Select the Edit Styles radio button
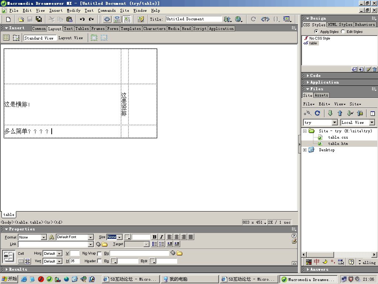 click(x=343, y=32)
